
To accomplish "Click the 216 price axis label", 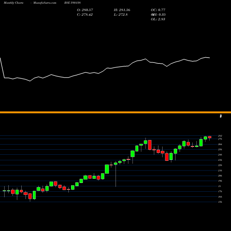I will click(x=220, y=170).
